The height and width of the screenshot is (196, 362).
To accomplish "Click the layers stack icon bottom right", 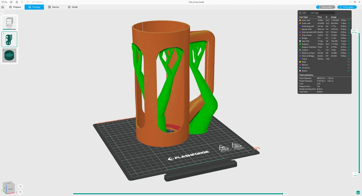I will (358, 192).
